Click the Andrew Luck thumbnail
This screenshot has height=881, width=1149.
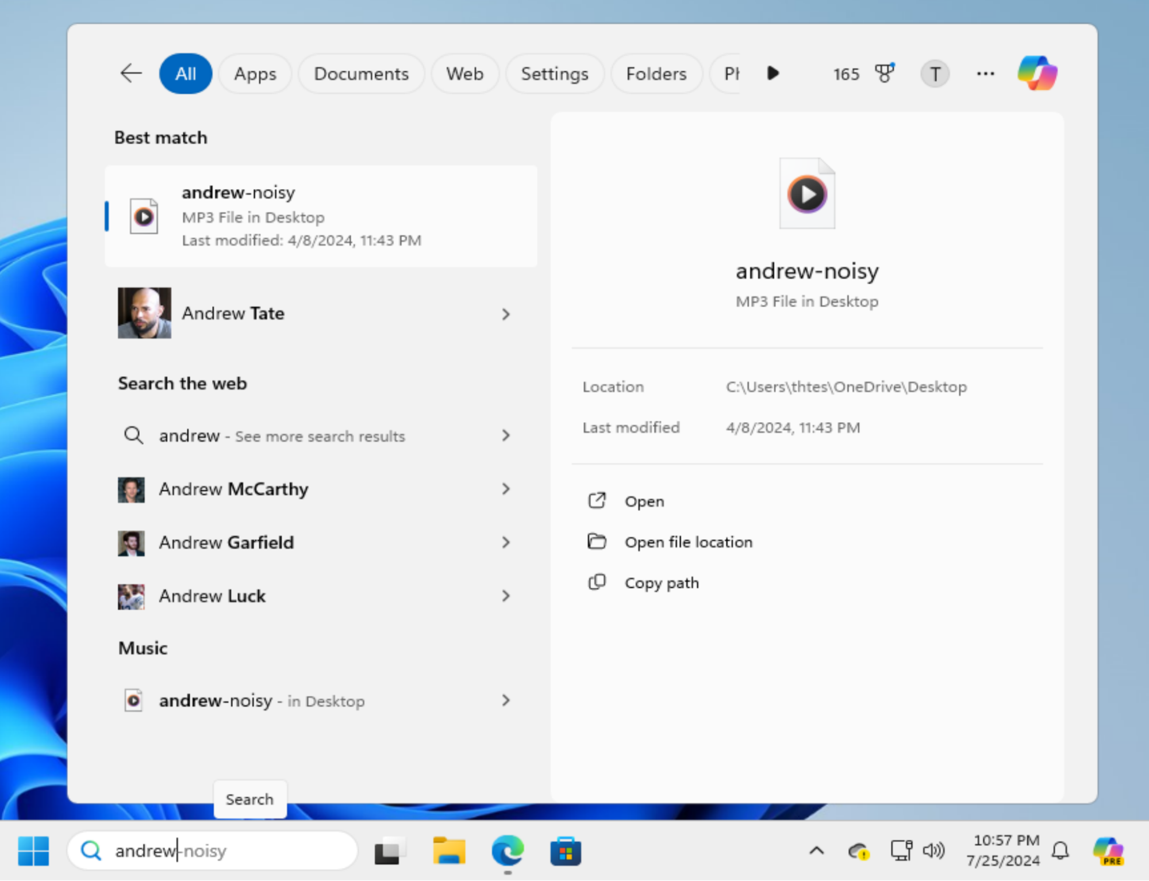131,596
